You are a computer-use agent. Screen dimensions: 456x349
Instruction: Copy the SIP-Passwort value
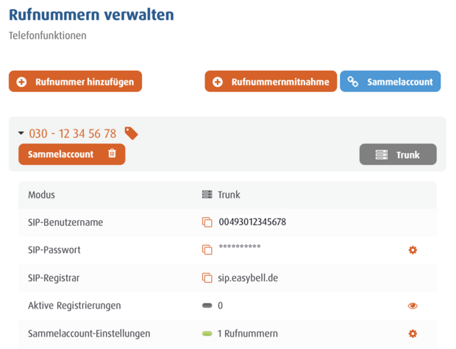click(x=207, y=250)
